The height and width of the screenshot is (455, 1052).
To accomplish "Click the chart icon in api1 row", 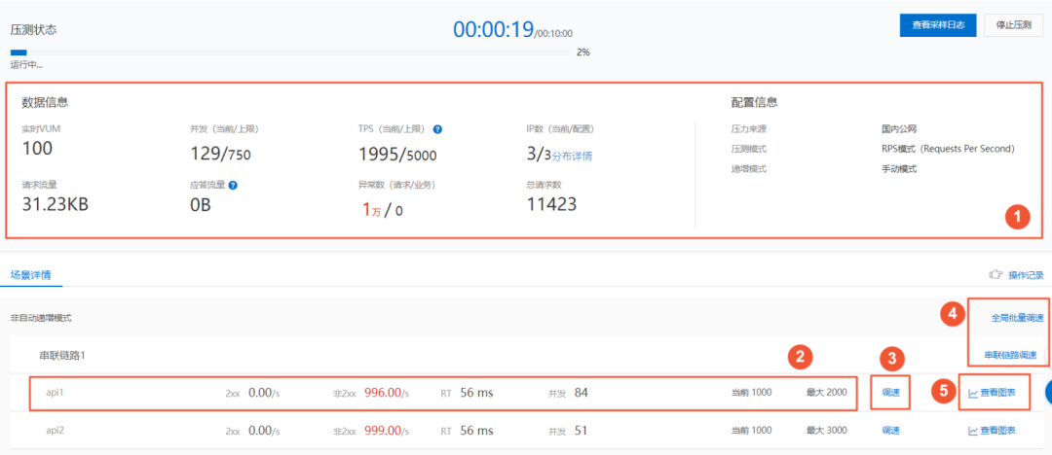I will tap(973, 394).
